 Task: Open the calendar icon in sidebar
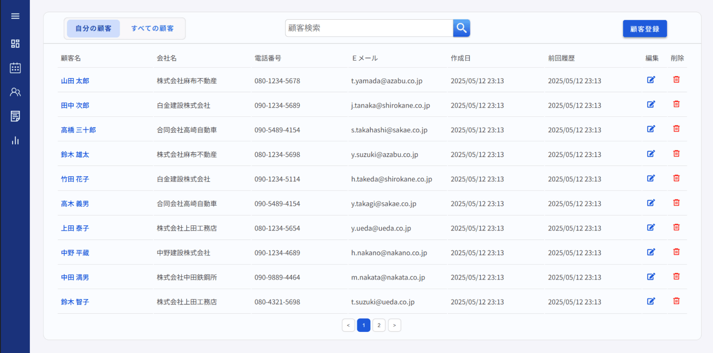(x=15, y=68)
